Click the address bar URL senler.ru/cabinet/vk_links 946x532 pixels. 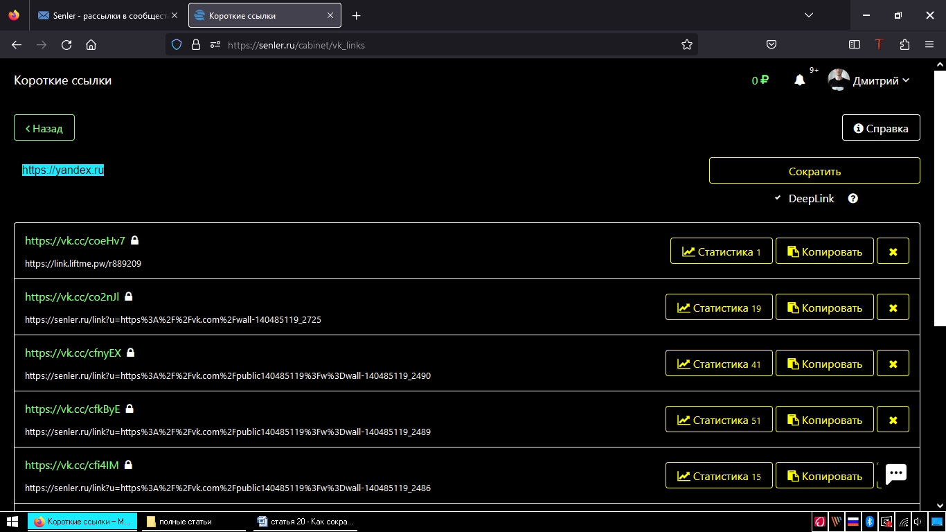pos(296,45)
